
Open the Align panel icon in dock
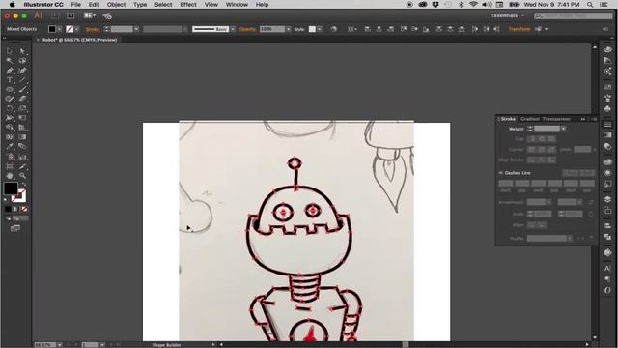point(607,226)
